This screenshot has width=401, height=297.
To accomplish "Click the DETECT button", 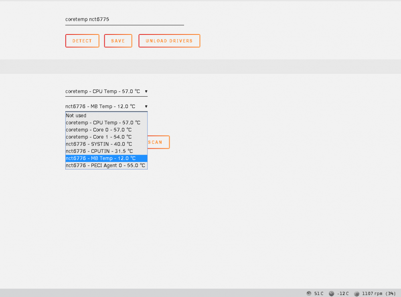I will [x=82, y=41].
